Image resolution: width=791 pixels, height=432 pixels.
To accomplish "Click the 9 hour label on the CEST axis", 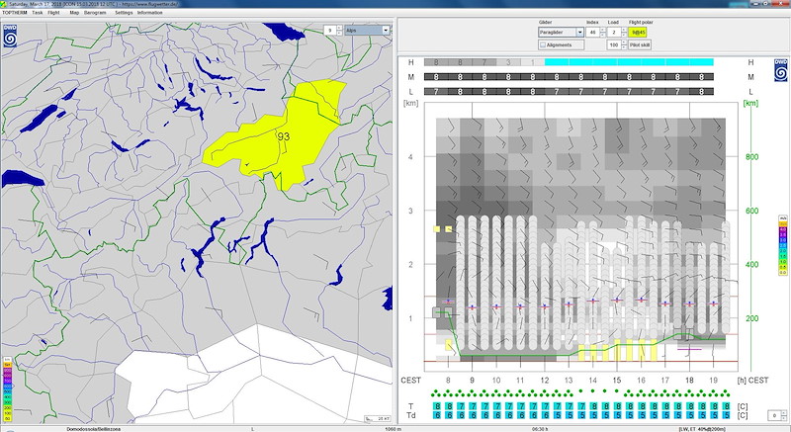I will click(473, 380).
